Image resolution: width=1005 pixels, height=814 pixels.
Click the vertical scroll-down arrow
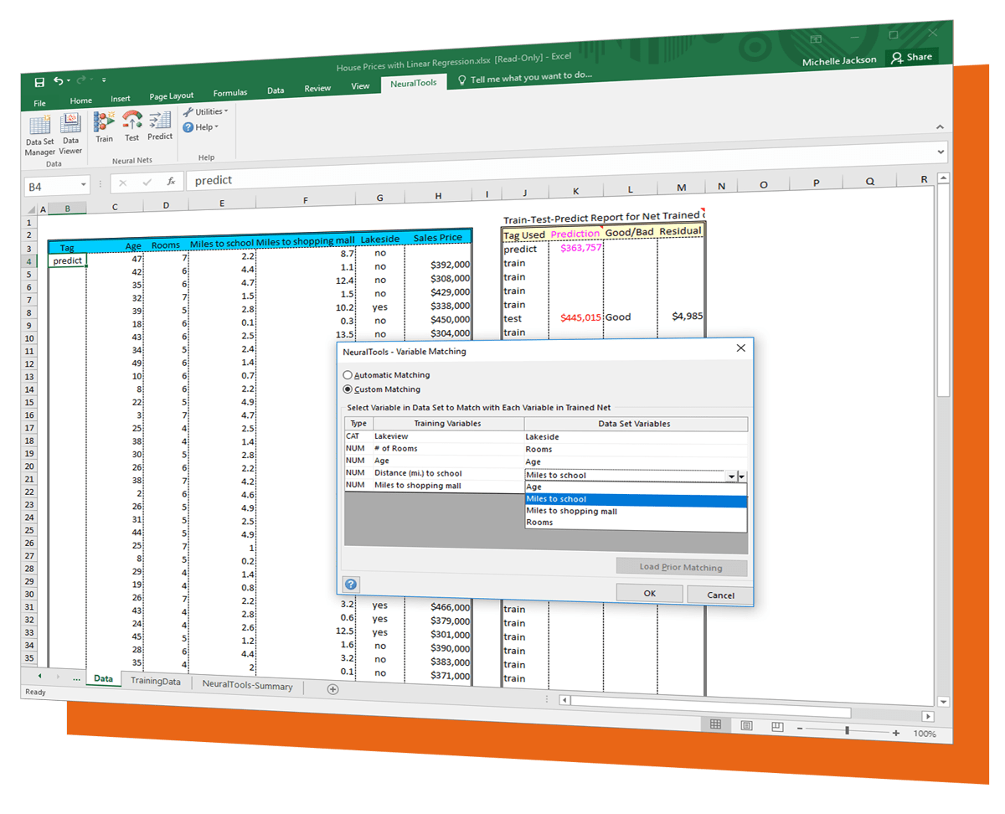(x=944, y=703)
